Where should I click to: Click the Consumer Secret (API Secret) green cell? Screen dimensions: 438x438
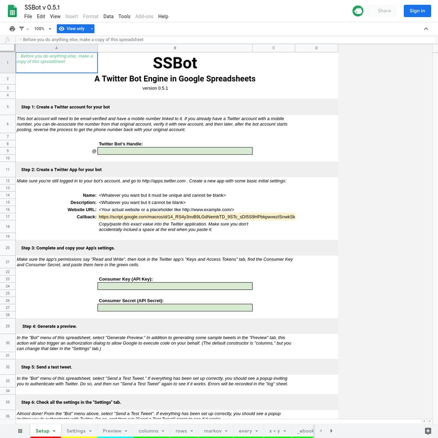point(175,308)
